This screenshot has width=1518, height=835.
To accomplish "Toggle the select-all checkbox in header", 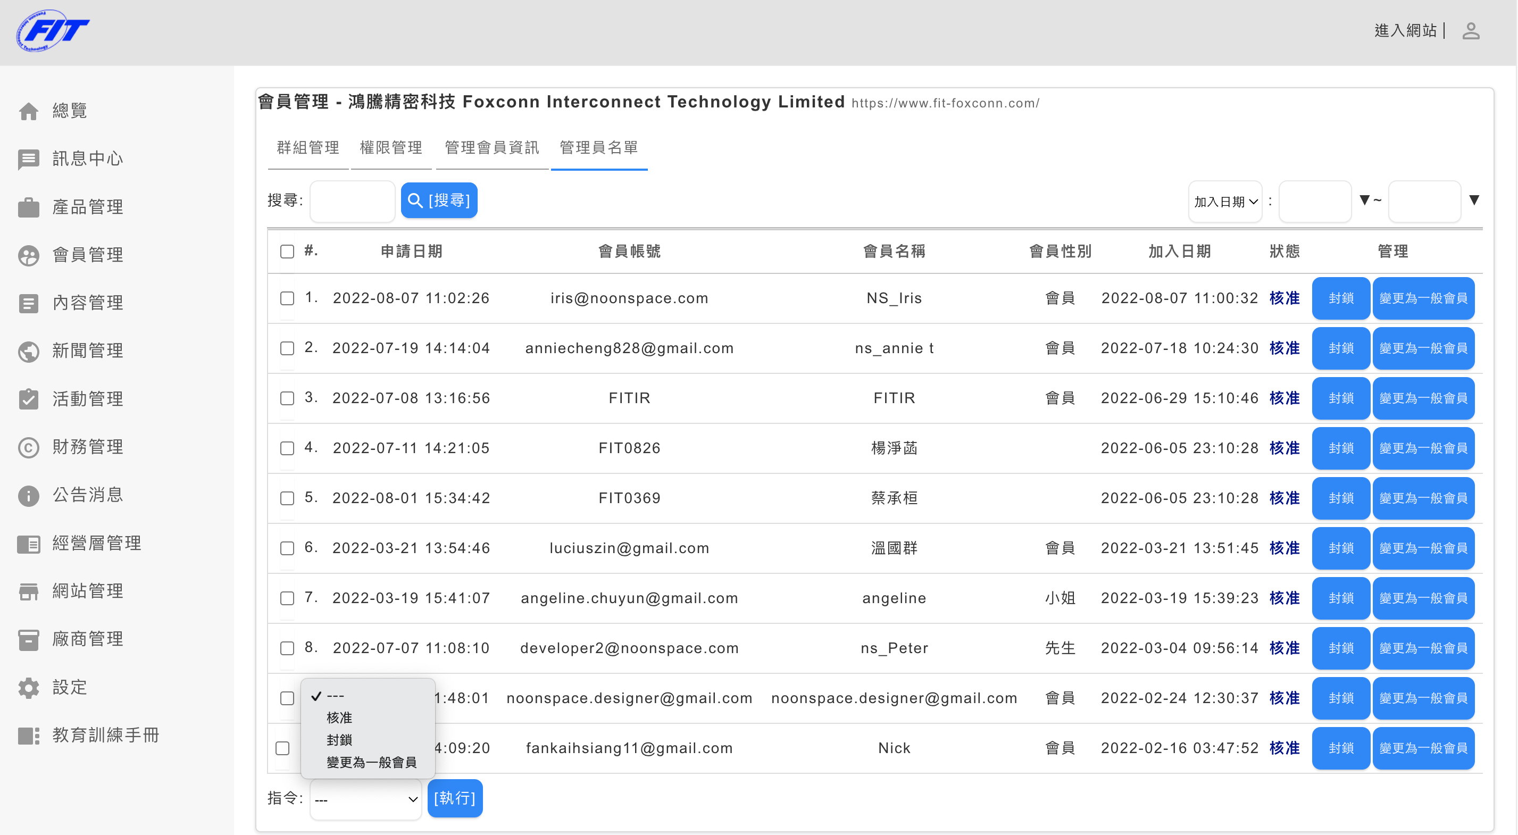I will pyautogui.click(x=287, y=252).
